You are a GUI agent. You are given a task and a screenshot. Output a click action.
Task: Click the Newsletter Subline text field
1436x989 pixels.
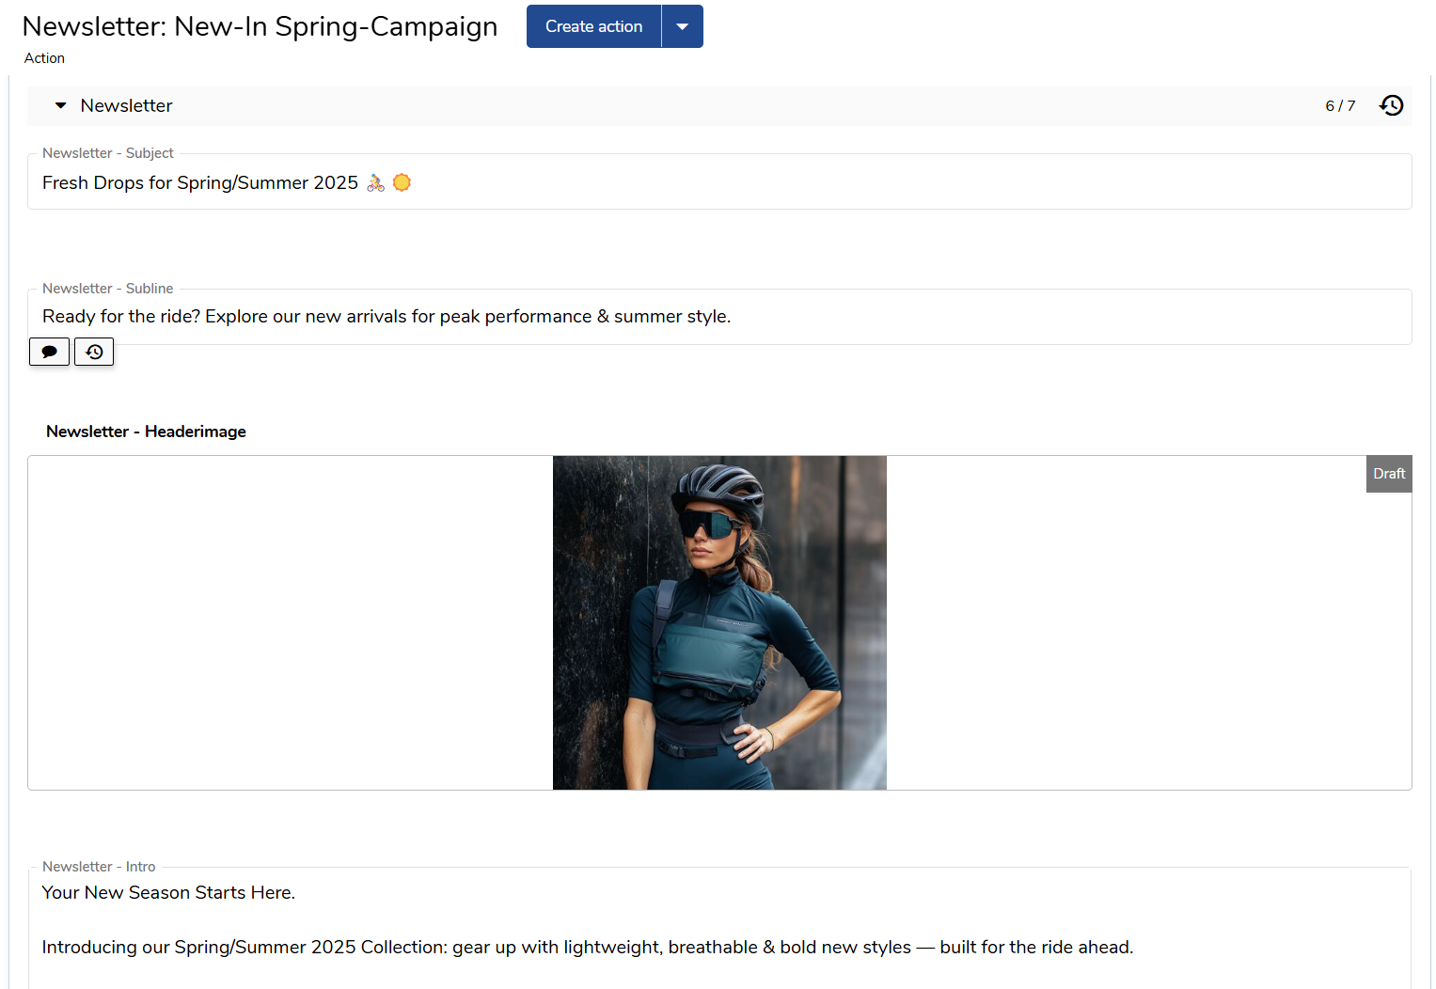pos(719,317)
